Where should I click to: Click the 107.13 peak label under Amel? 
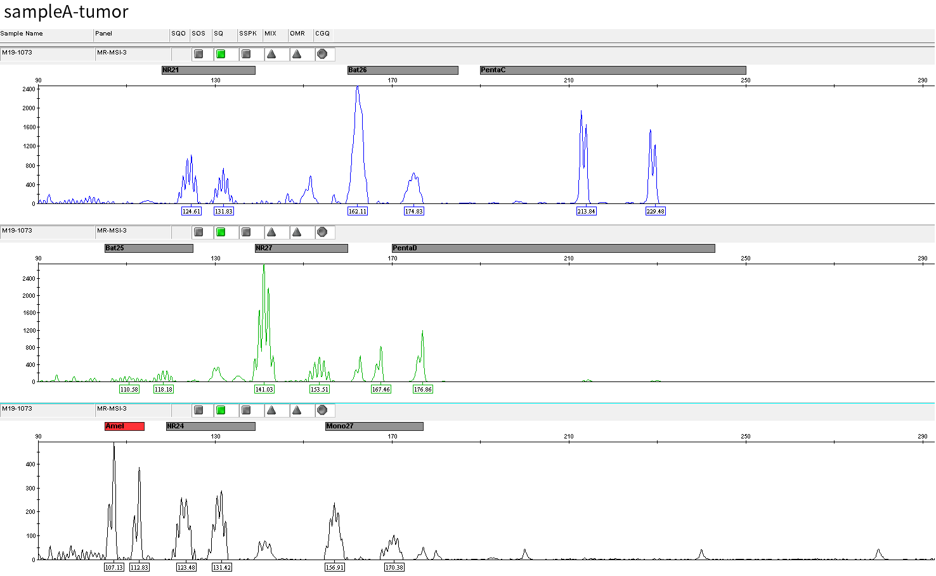[x=114, y=567]
